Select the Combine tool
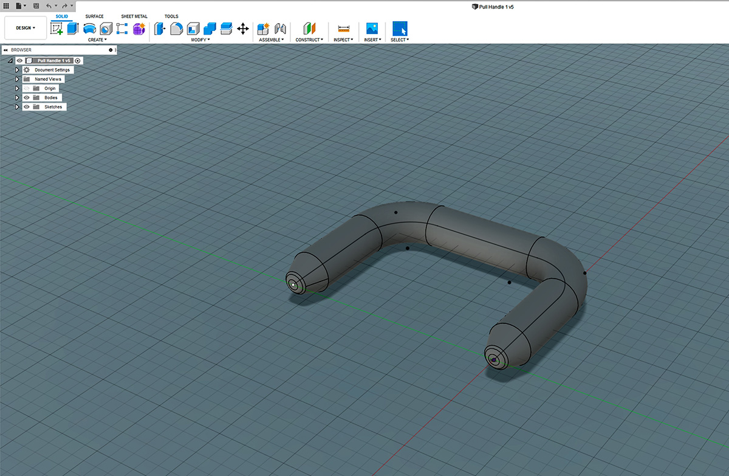 (x=210, y=29)
